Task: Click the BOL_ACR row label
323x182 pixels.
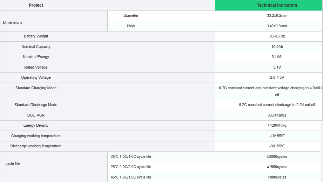Action: coord(36,115)
